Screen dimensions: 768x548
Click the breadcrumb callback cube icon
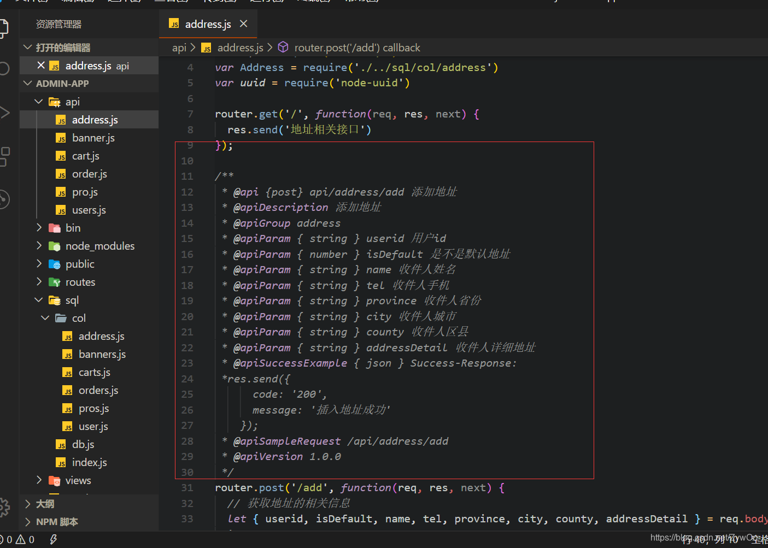point(283,47)
